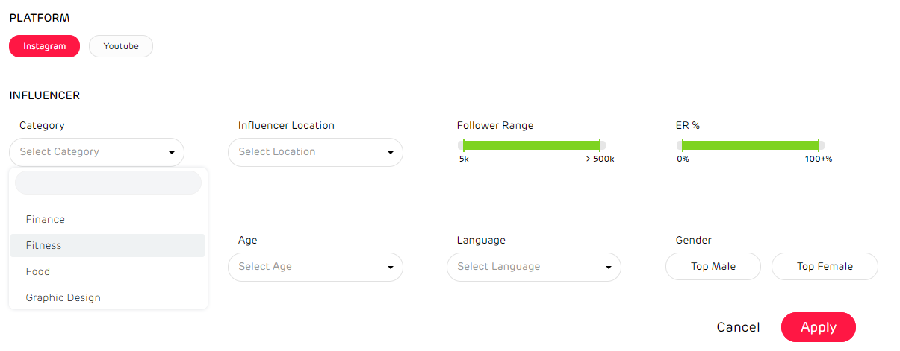The width and height of the screenshot is (900, 351).
Task: Choose the Graphic Design category
Action: [63, 298]
